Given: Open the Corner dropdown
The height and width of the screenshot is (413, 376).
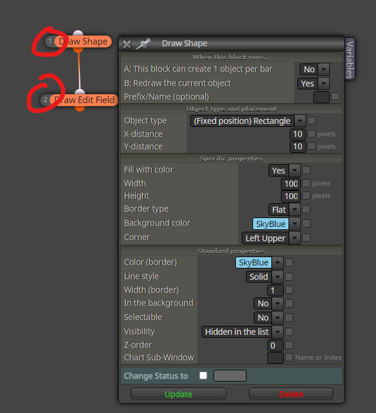Looking at the screenshot, I should click(x=271, y=238).
